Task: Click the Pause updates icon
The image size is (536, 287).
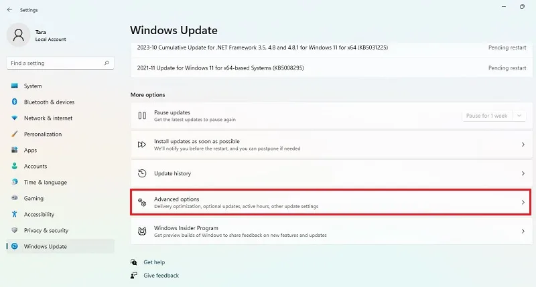Action: (x=142, y=116)
